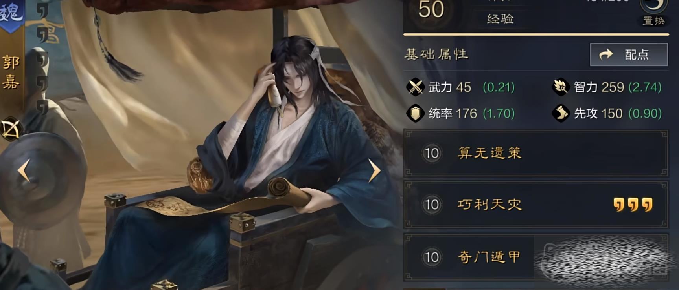
Task: Go to the next hero with right arrow
Action: 374,170
